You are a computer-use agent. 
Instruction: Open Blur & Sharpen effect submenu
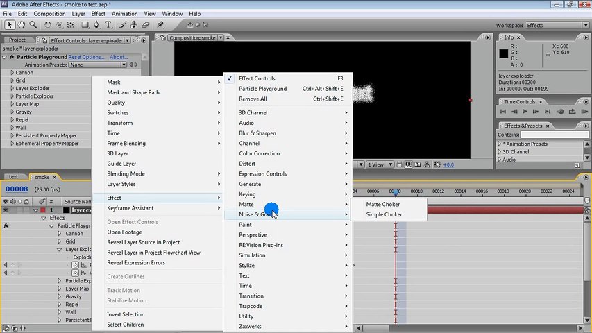pyautogui.click(x=288, y=133)
